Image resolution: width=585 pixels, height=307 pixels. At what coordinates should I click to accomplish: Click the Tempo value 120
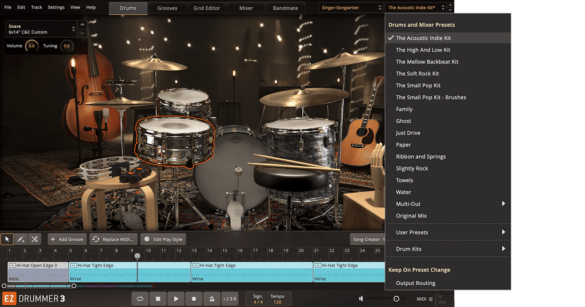coord(278,302)
